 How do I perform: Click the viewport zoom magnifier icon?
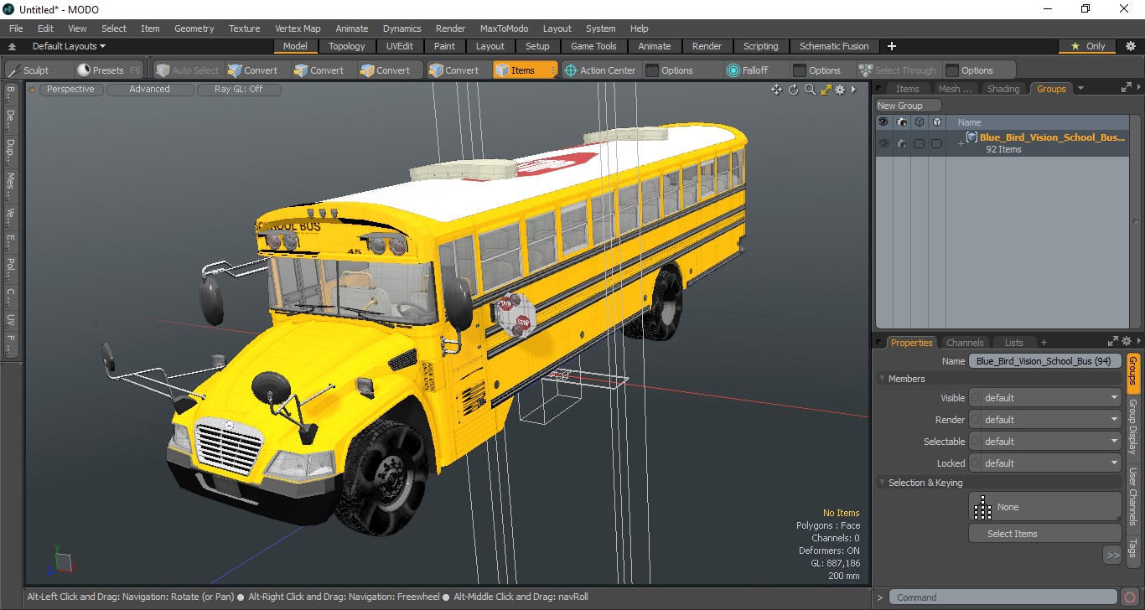[810, 90]
